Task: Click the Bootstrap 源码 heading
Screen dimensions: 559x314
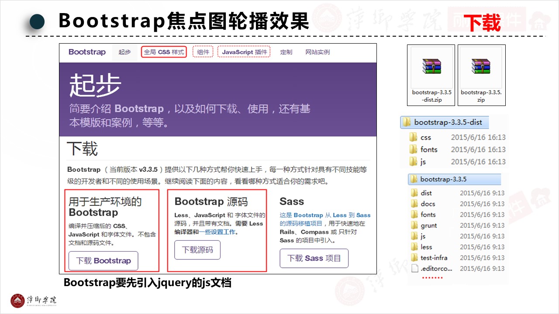Action: click(x=211, y=201)
